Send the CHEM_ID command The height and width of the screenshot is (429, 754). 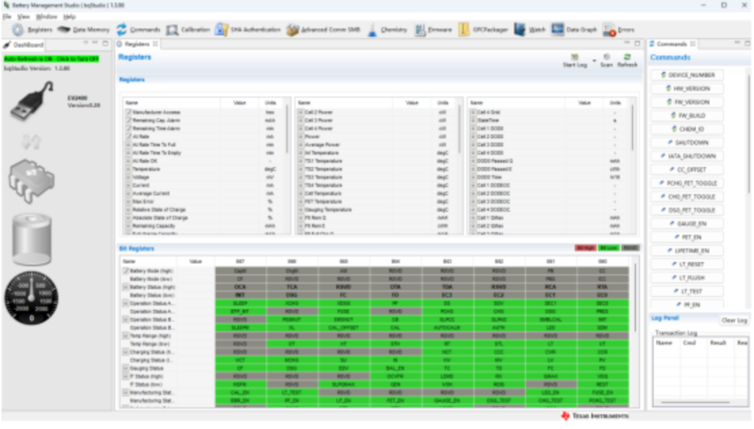688,129
